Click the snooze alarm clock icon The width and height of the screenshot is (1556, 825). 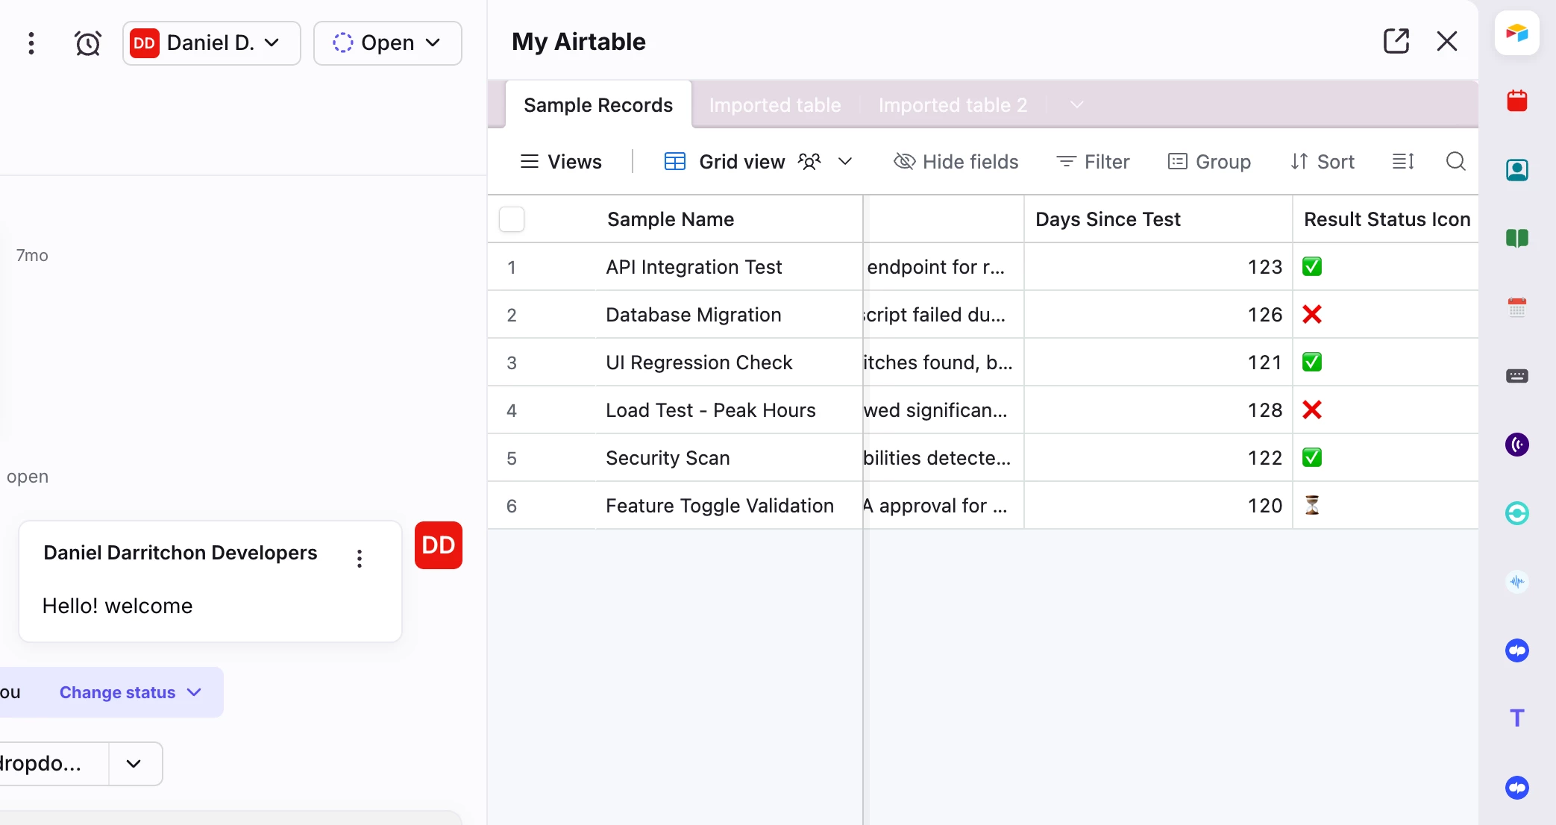(87, 43)
